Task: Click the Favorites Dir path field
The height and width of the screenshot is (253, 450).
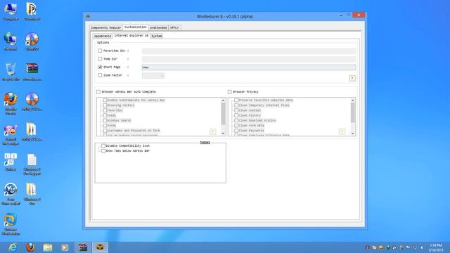Action: click(x=248, y=51)
